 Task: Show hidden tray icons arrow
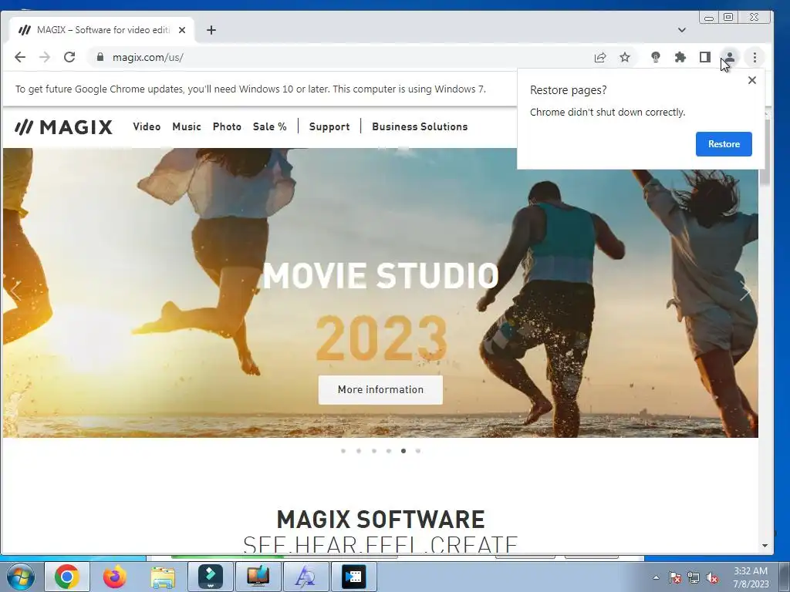[x=656, y=577]
